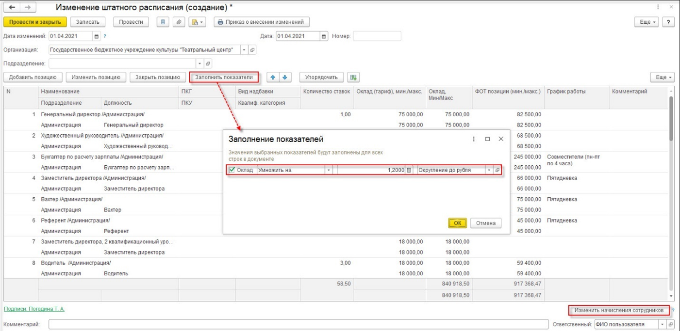Open the calculator icon in multiplier field

click(409, 170)
